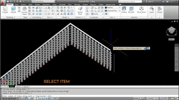Expand the Draw panel
Screen dimensions: 179x100
click(50, 17)
